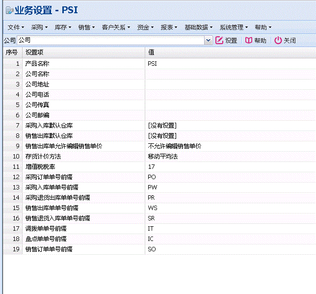
Task: Select the 销售订单单号前缀 row
Action: [159, 249]
